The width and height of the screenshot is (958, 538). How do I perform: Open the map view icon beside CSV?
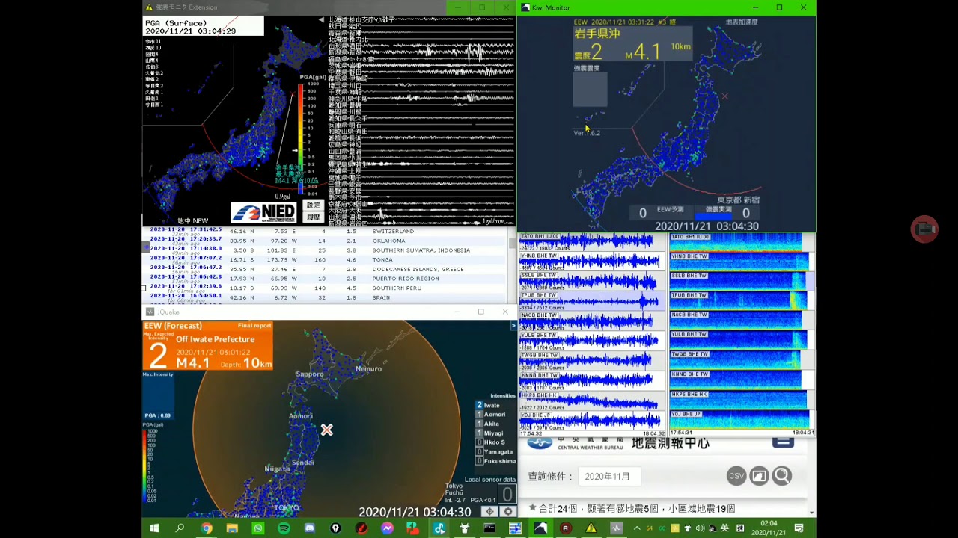(x=760, y=476)
